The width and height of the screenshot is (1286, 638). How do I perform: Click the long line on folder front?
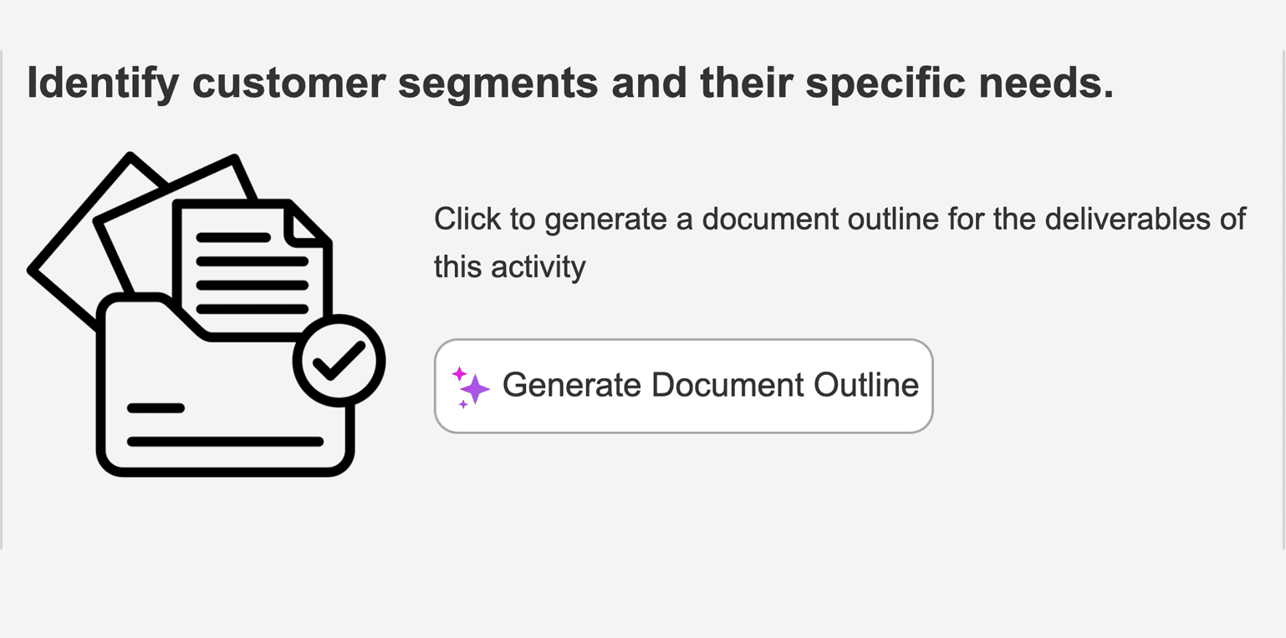pos(225,442)
